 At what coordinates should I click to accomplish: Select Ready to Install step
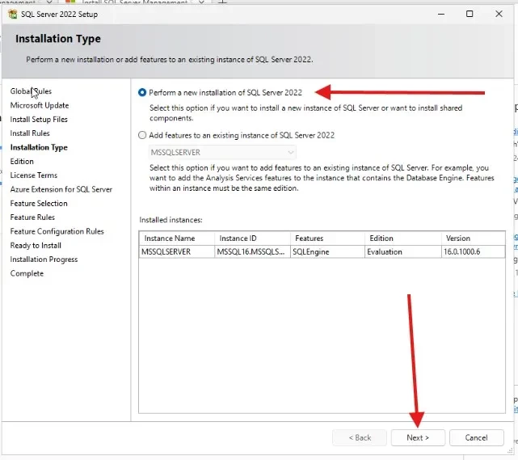coord(36,246)
